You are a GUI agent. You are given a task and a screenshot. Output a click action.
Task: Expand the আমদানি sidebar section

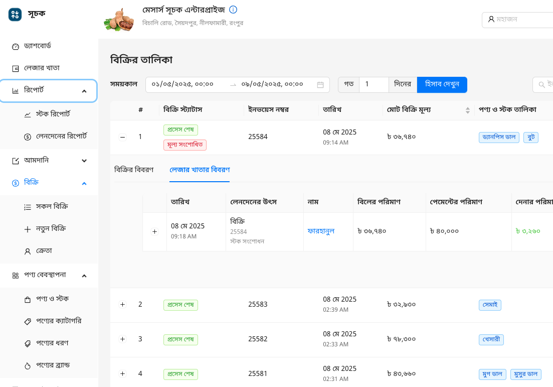(84, 160)
